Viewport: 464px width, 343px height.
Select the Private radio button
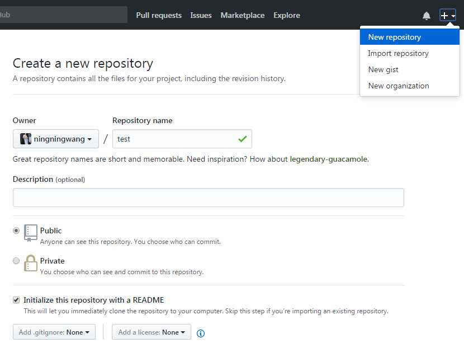point(16,261)
